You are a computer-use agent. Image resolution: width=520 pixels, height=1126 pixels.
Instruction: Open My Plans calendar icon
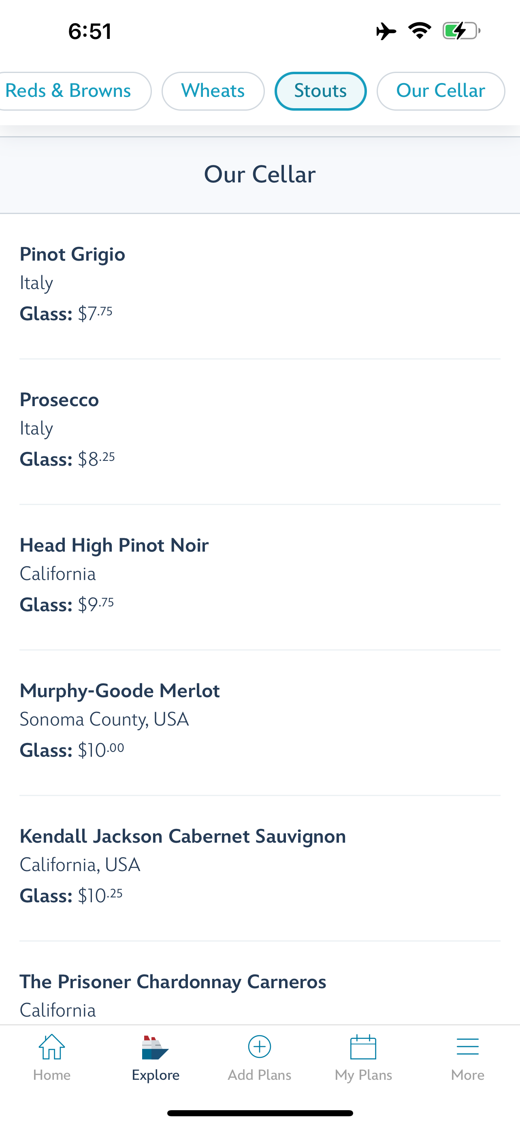(x=363, y=1047)
